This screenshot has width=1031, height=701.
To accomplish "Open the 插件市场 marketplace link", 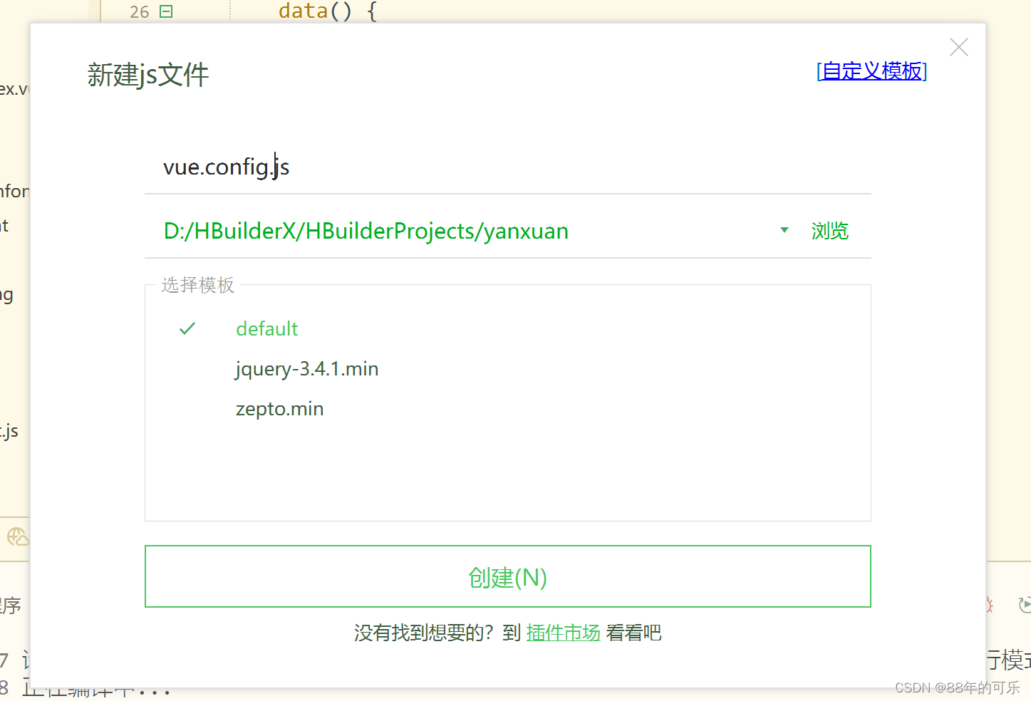I will (x=563, y=633).
